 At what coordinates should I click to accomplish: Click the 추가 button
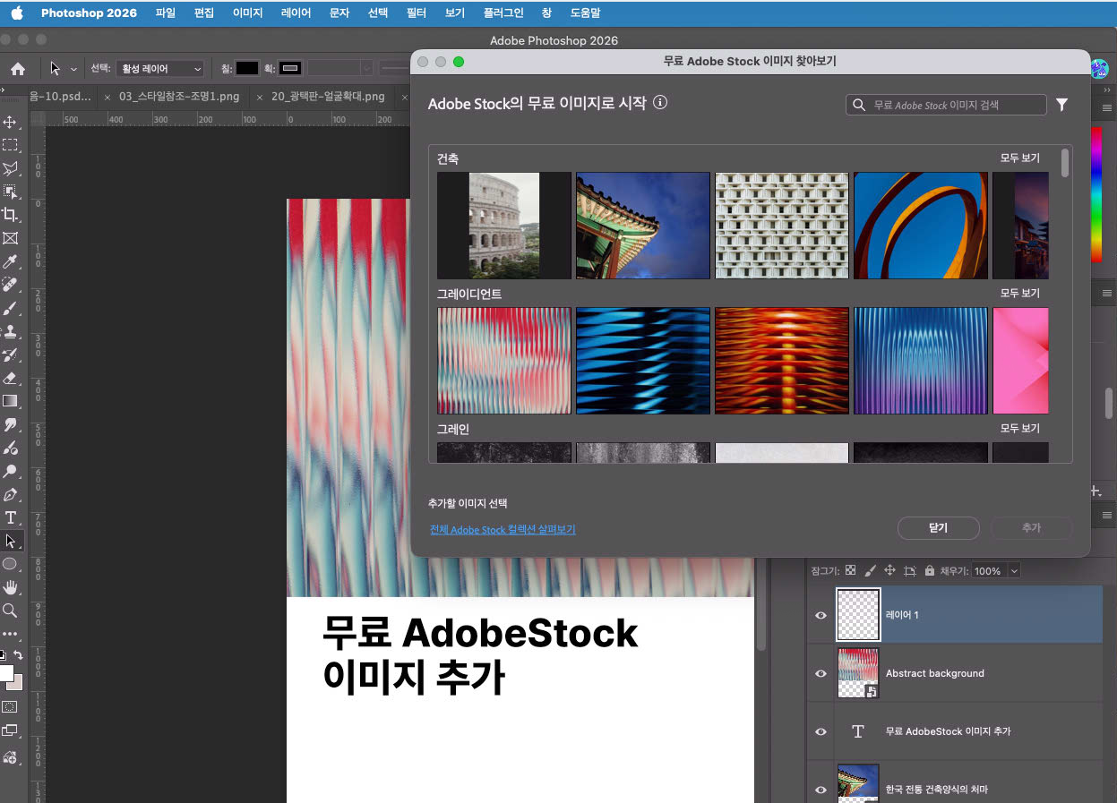click(1031, 528)
